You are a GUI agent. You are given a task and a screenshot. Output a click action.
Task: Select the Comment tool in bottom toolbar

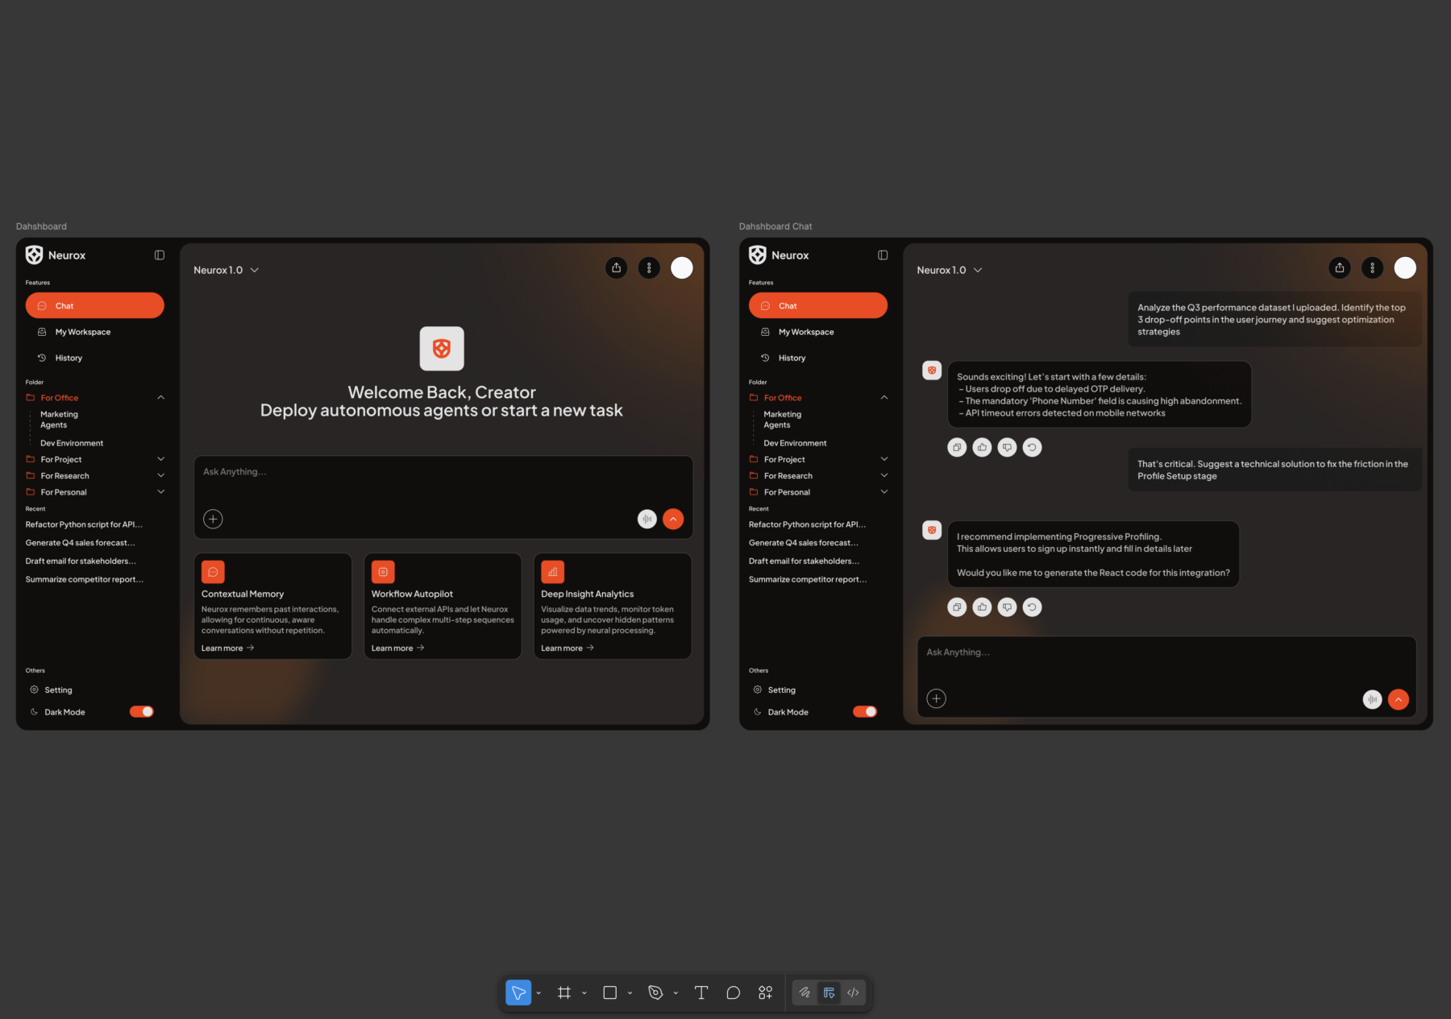(x=733, y=992)
